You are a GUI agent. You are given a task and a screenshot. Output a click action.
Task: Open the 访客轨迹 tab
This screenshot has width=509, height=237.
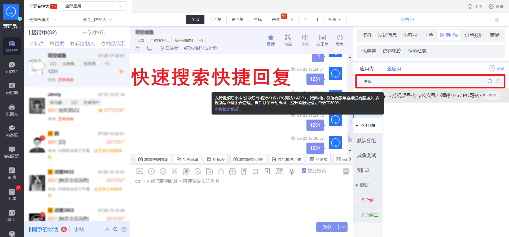[x=392, y=51]
